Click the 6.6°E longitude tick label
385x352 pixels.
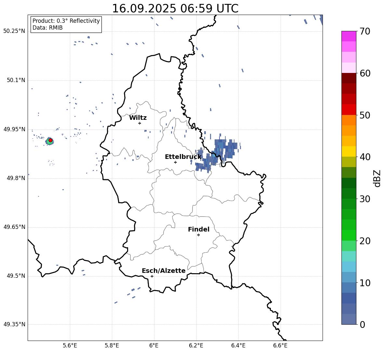(x=280, y=345)
